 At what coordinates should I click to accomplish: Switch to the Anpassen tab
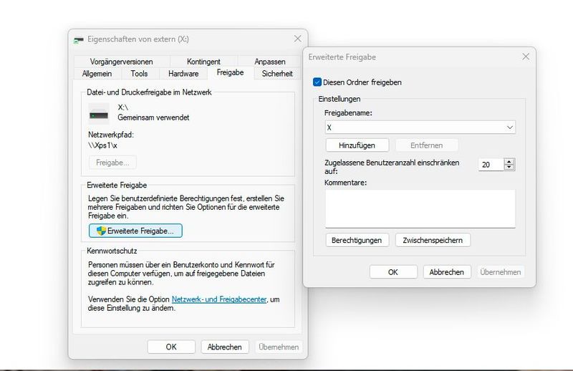[270, 62]
